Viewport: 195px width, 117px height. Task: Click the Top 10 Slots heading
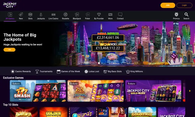coord(11,105)
